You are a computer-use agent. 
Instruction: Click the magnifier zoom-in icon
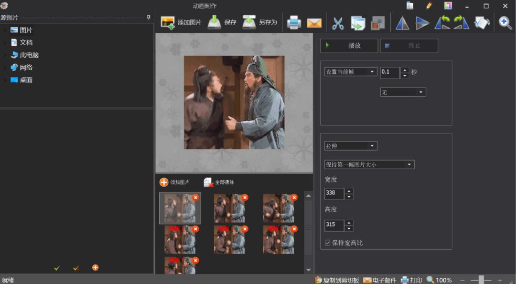505,22
